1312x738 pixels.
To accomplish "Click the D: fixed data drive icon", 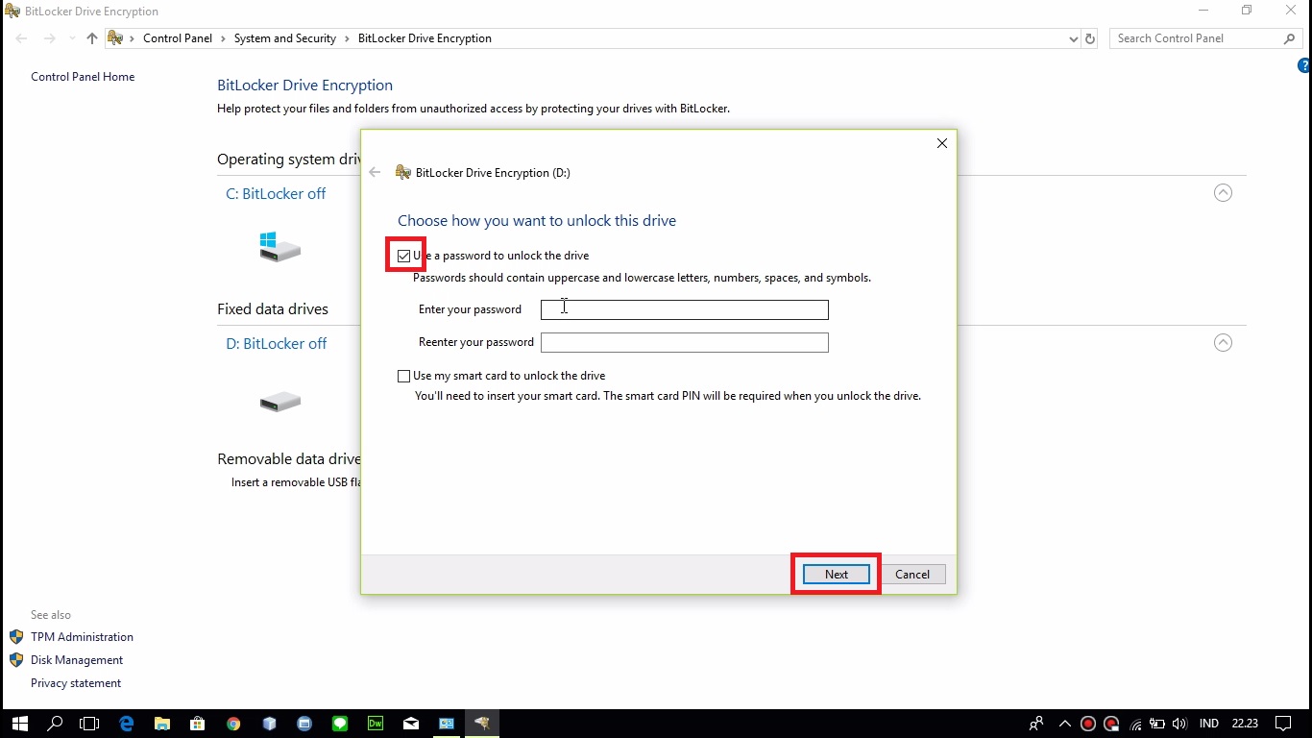I will 279,402.
